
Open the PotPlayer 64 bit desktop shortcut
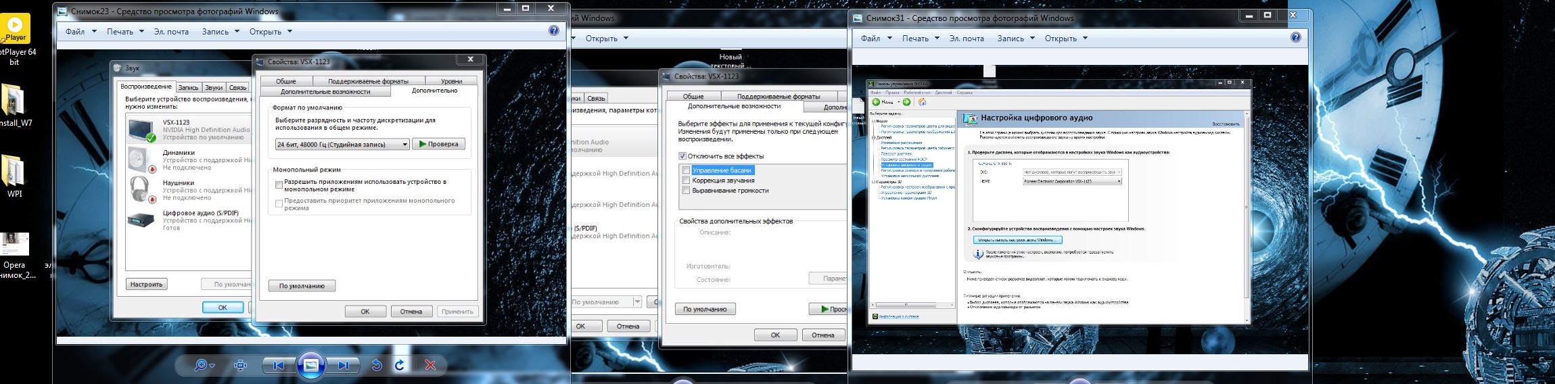[15, 41]
